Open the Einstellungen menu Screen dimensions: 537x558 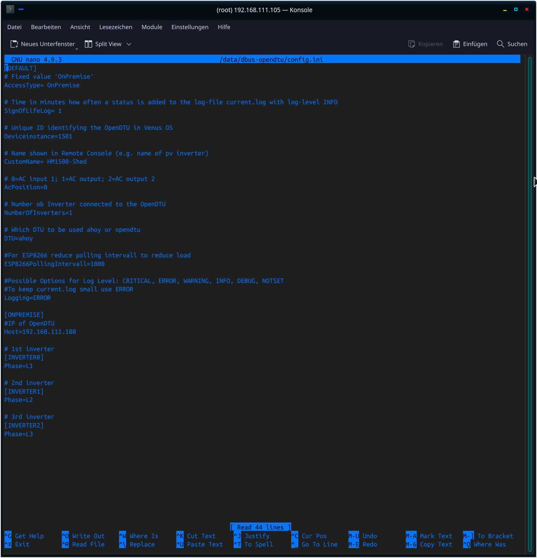coord(190,27)
